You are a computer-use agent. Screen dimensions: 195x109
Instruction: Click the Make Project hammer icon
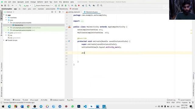click(20, 5)
